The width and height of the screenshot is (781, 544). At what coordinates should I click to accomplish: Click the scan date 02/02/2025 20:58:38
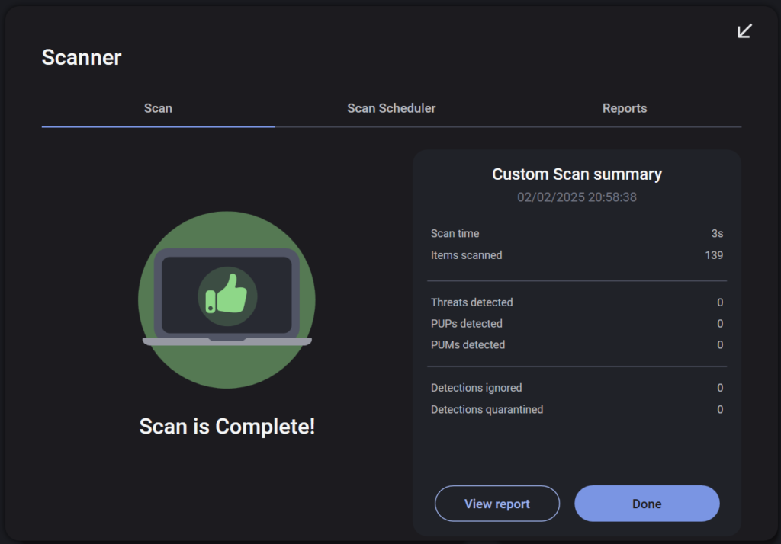pyautogui.click(x=577, y=197)
